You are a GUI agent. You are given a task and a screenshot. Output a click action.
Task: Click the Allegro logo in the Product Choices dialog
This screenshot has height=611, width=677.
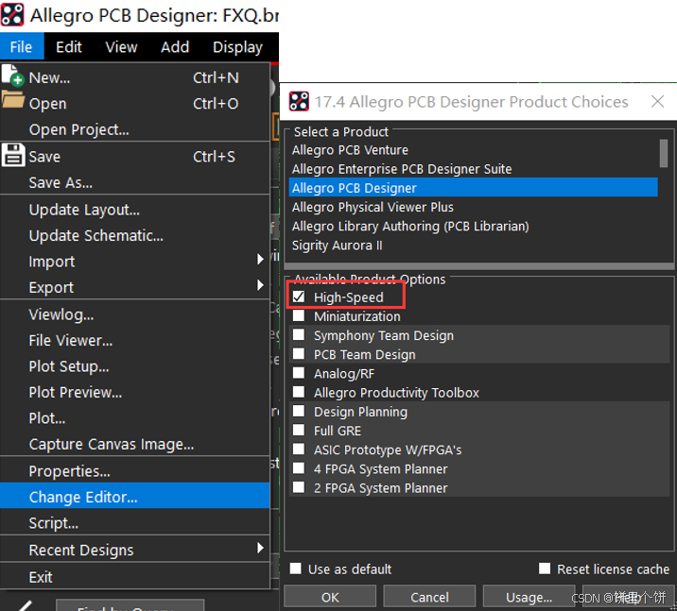(x=299, y=101)
